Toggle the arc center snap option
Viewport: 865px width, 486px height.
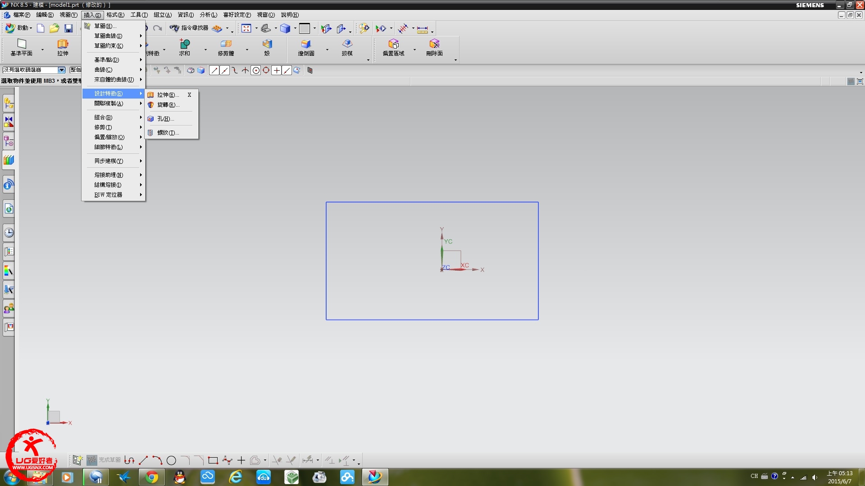[x=256, y=70]
